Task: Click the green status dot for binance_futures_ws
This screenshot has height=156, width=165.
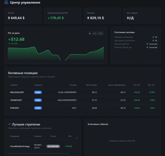Action: [x=147, y=47]
